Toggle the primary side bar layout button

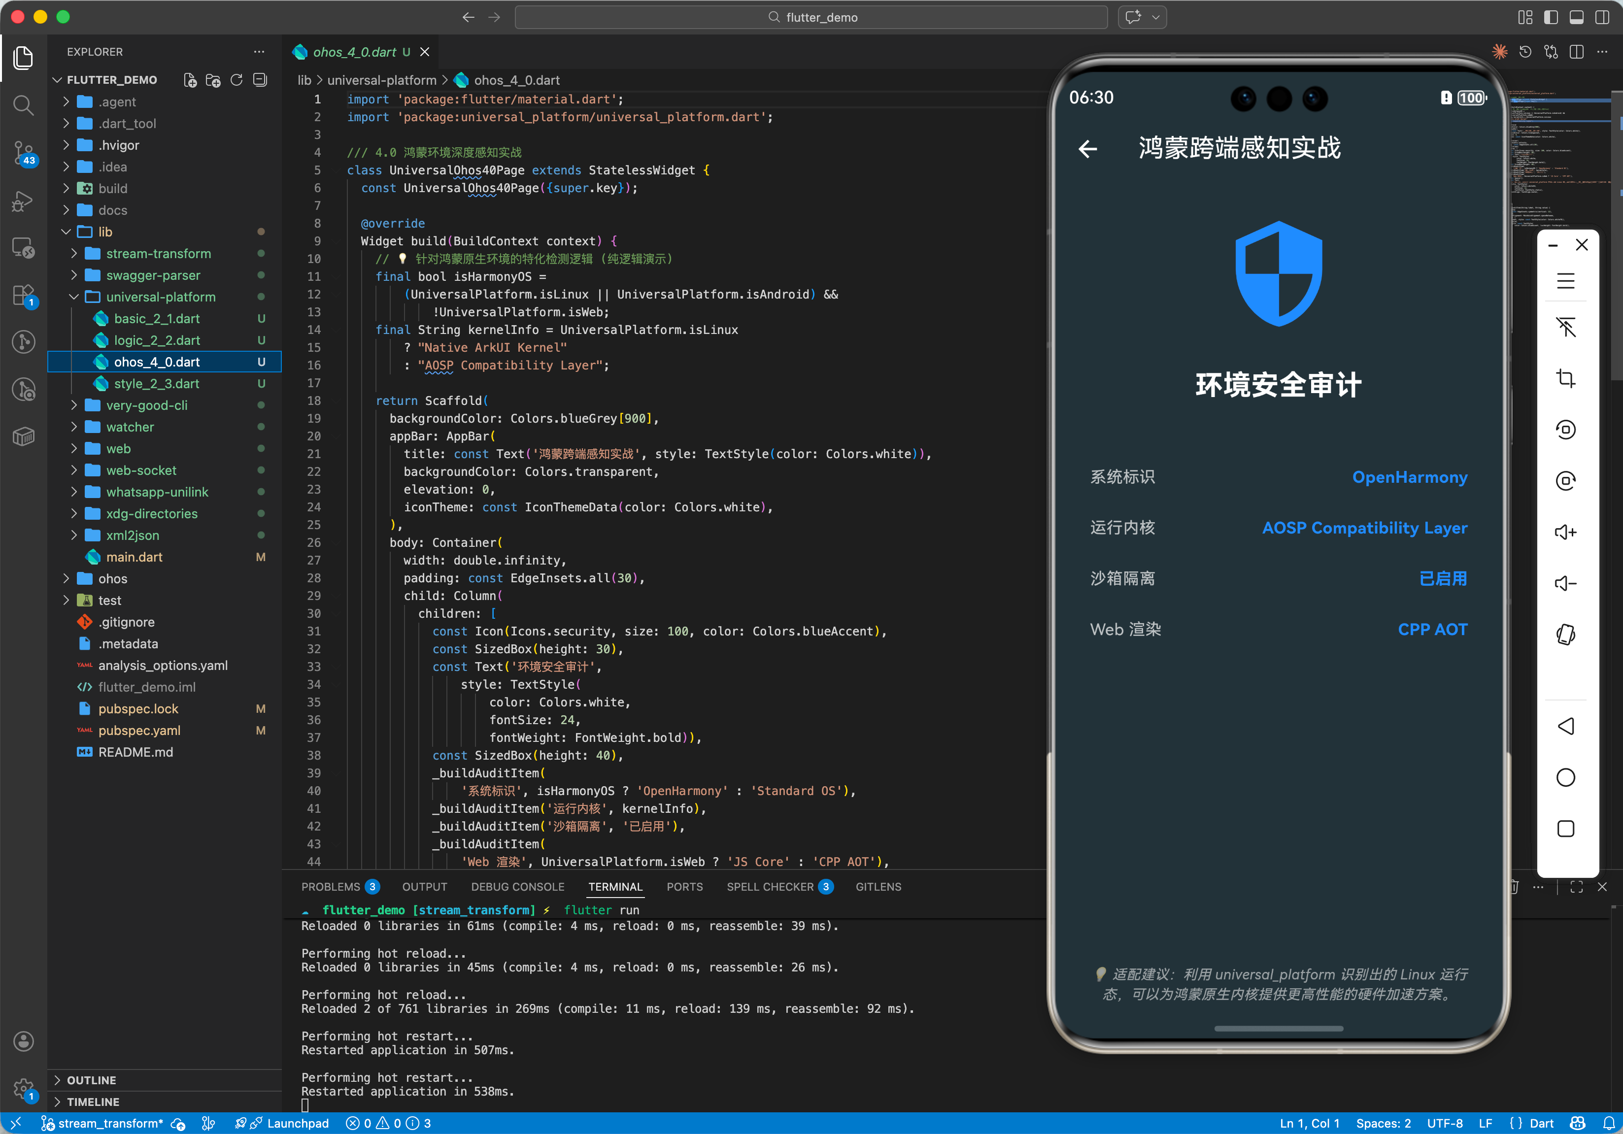1550,18
